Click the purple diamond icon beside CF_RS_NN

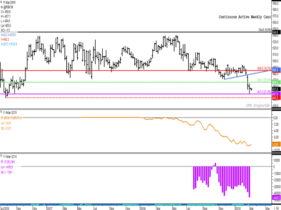coord(2,162)
